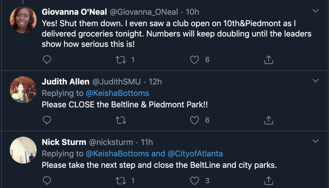Reply to Judith Allen's tweet
Screen dimensions: 329x188
47,120
